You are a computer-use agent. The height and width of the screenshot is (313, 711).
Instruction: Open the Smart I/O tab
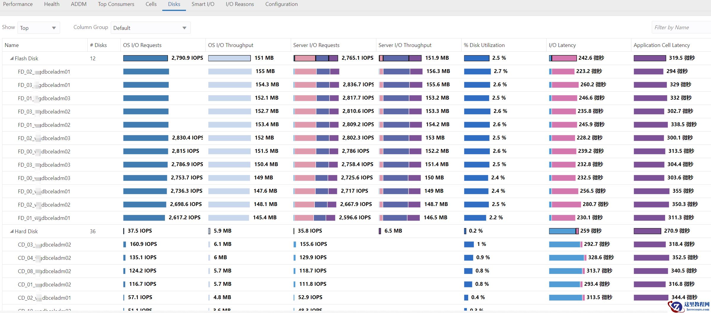[203, 4]
